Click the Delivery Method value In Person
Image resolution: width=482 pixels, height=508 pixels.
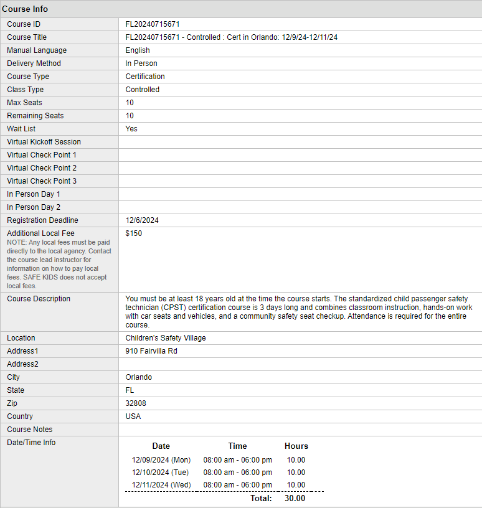[141, 63]
